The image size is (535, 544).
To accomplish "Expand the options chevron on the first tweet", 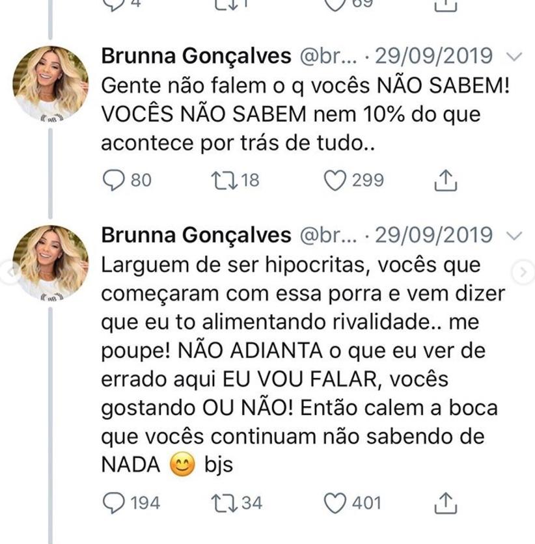I will [x=514, y=57].
